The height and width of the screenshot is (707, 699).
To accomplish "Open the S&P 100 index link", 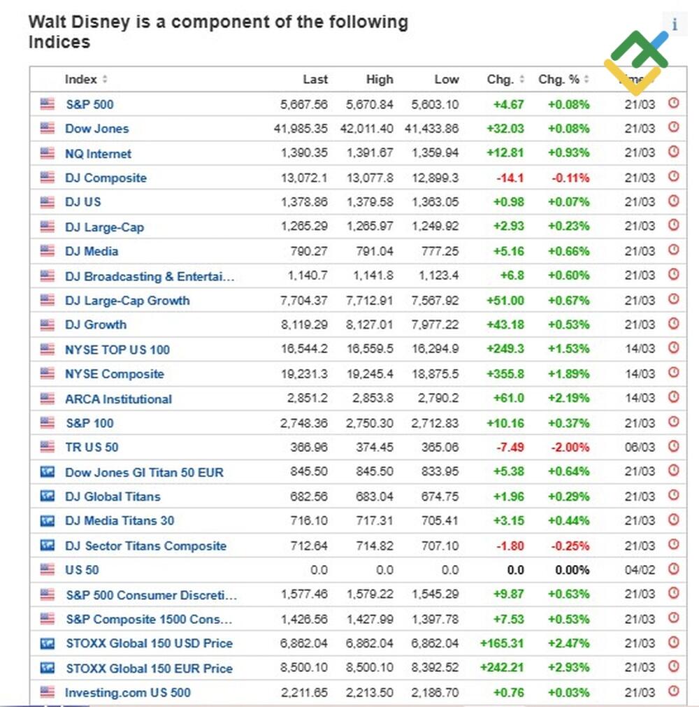I will (89, 423).
